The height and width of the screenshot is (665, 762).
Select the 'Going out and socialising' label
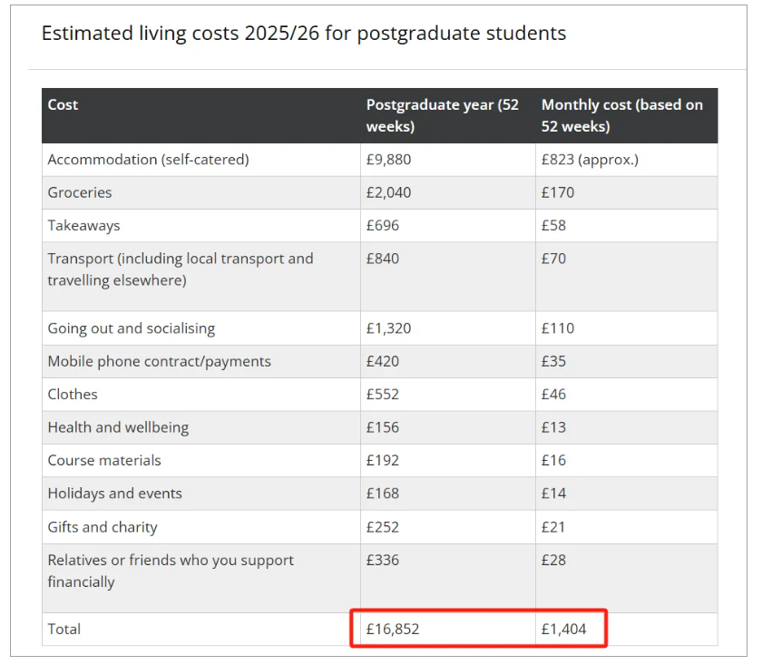tap(132, 328)
